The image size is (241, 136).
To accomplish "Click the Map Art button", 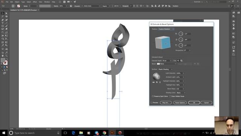I will point(166,102).
